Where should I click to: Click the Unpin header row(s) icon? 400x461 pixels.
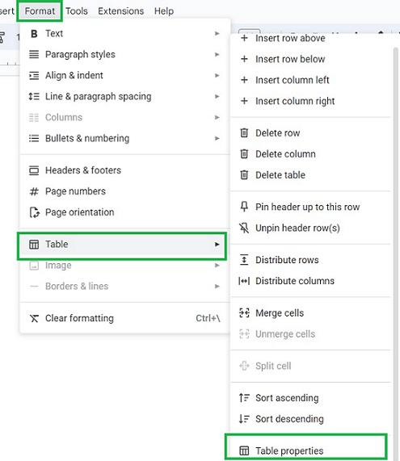[244, 228]
